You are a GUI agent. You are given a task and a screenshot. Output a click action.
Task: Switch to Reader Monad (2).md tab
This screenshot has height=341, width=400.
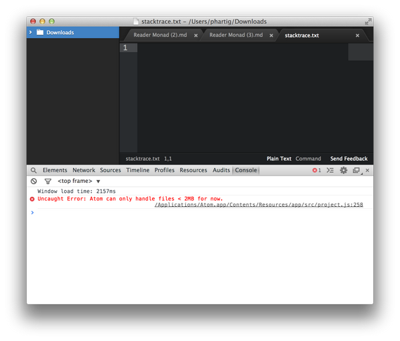pyautogui.click(x=160, y=35)
